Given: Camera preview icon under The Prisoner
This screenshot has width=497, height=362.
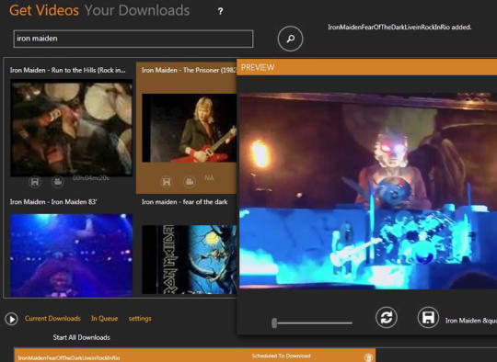Looking at the screenshot, I should point(190,182).
